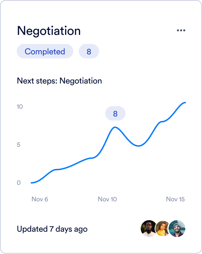
Task: Click the middle avatar of woman in yellow scarf
Action: [162, 229]
